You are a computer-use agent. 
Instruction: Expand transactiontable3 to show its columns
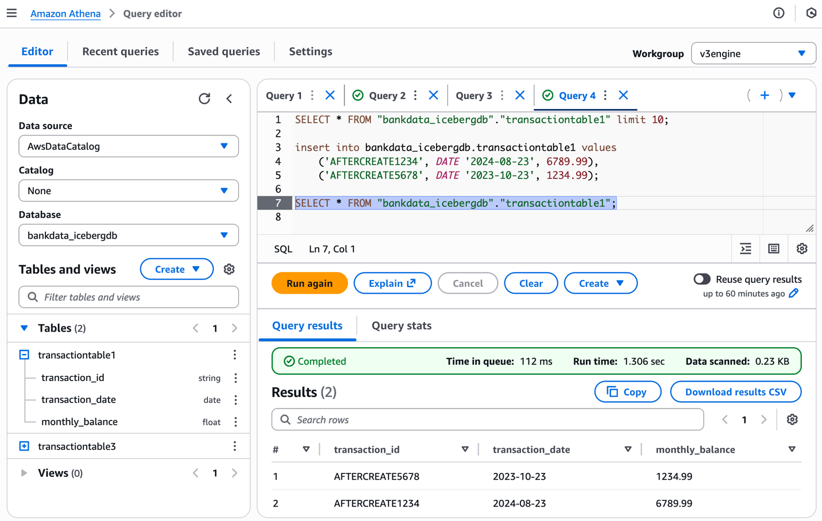[x=23, y=446]
